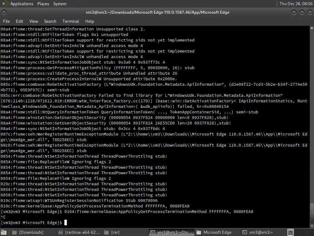Click the last shell prompt line with cursor
Image resolution: width=314 pixels, height=236 pixels.
(34, 222)
